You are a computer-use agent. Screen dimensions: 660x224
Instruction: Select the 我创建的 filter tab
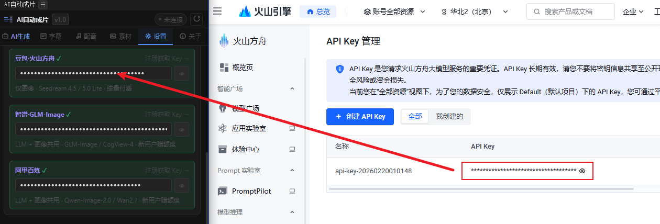coord(449,117)
